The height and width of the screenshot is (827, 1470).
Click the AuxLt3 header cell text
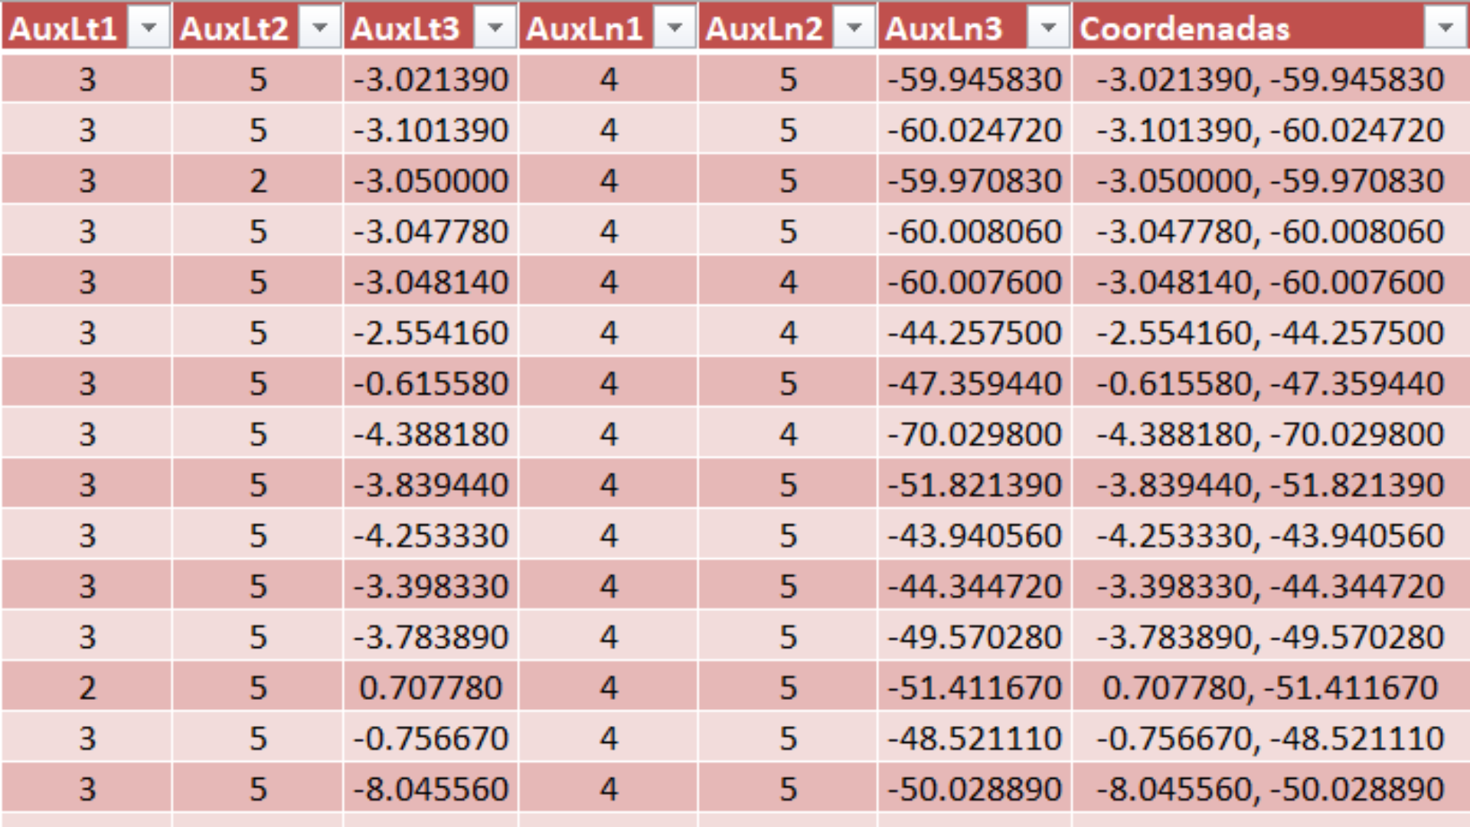pyautogui.click(x=405, y=29)
